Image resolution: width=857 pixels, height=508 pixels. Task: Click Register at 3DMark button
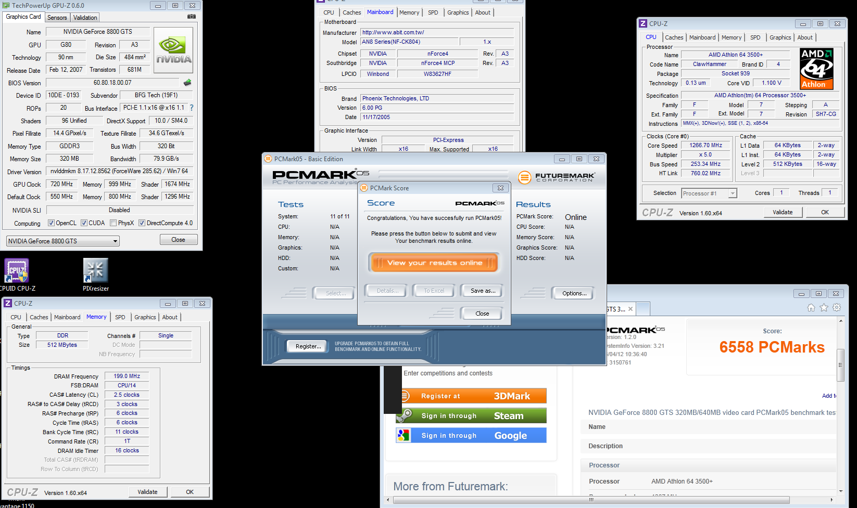[471, 396]
